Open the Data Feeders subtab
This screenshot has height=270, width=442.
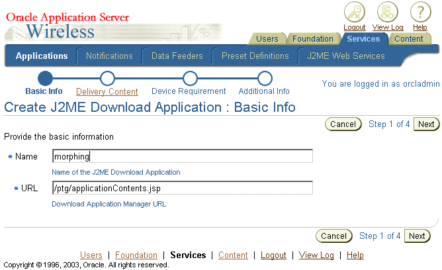point(177,56)
